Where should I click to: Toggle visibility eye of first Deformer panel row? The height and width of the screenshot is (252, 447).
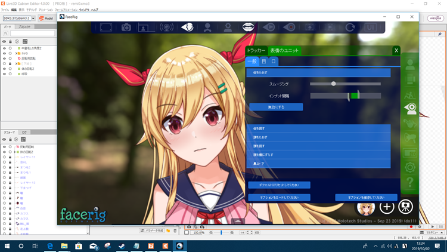point(4,147)
